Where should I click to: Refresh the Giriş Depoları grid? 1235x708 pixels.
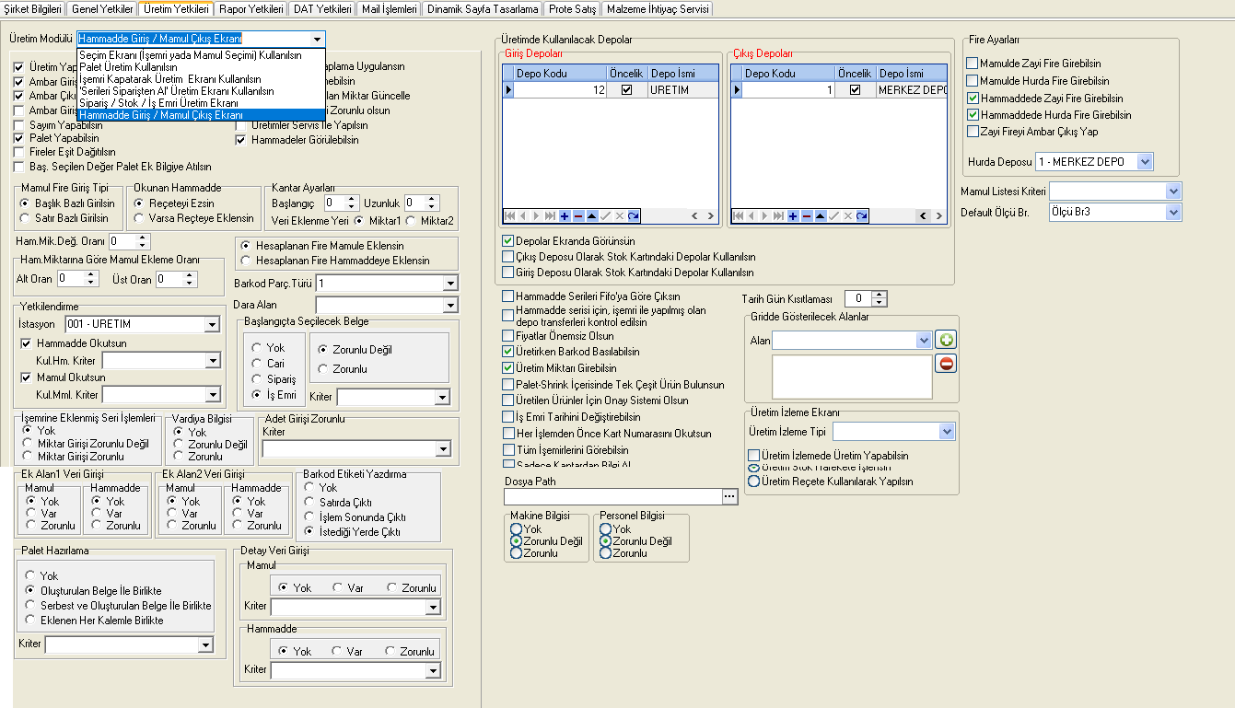point(634,215)
